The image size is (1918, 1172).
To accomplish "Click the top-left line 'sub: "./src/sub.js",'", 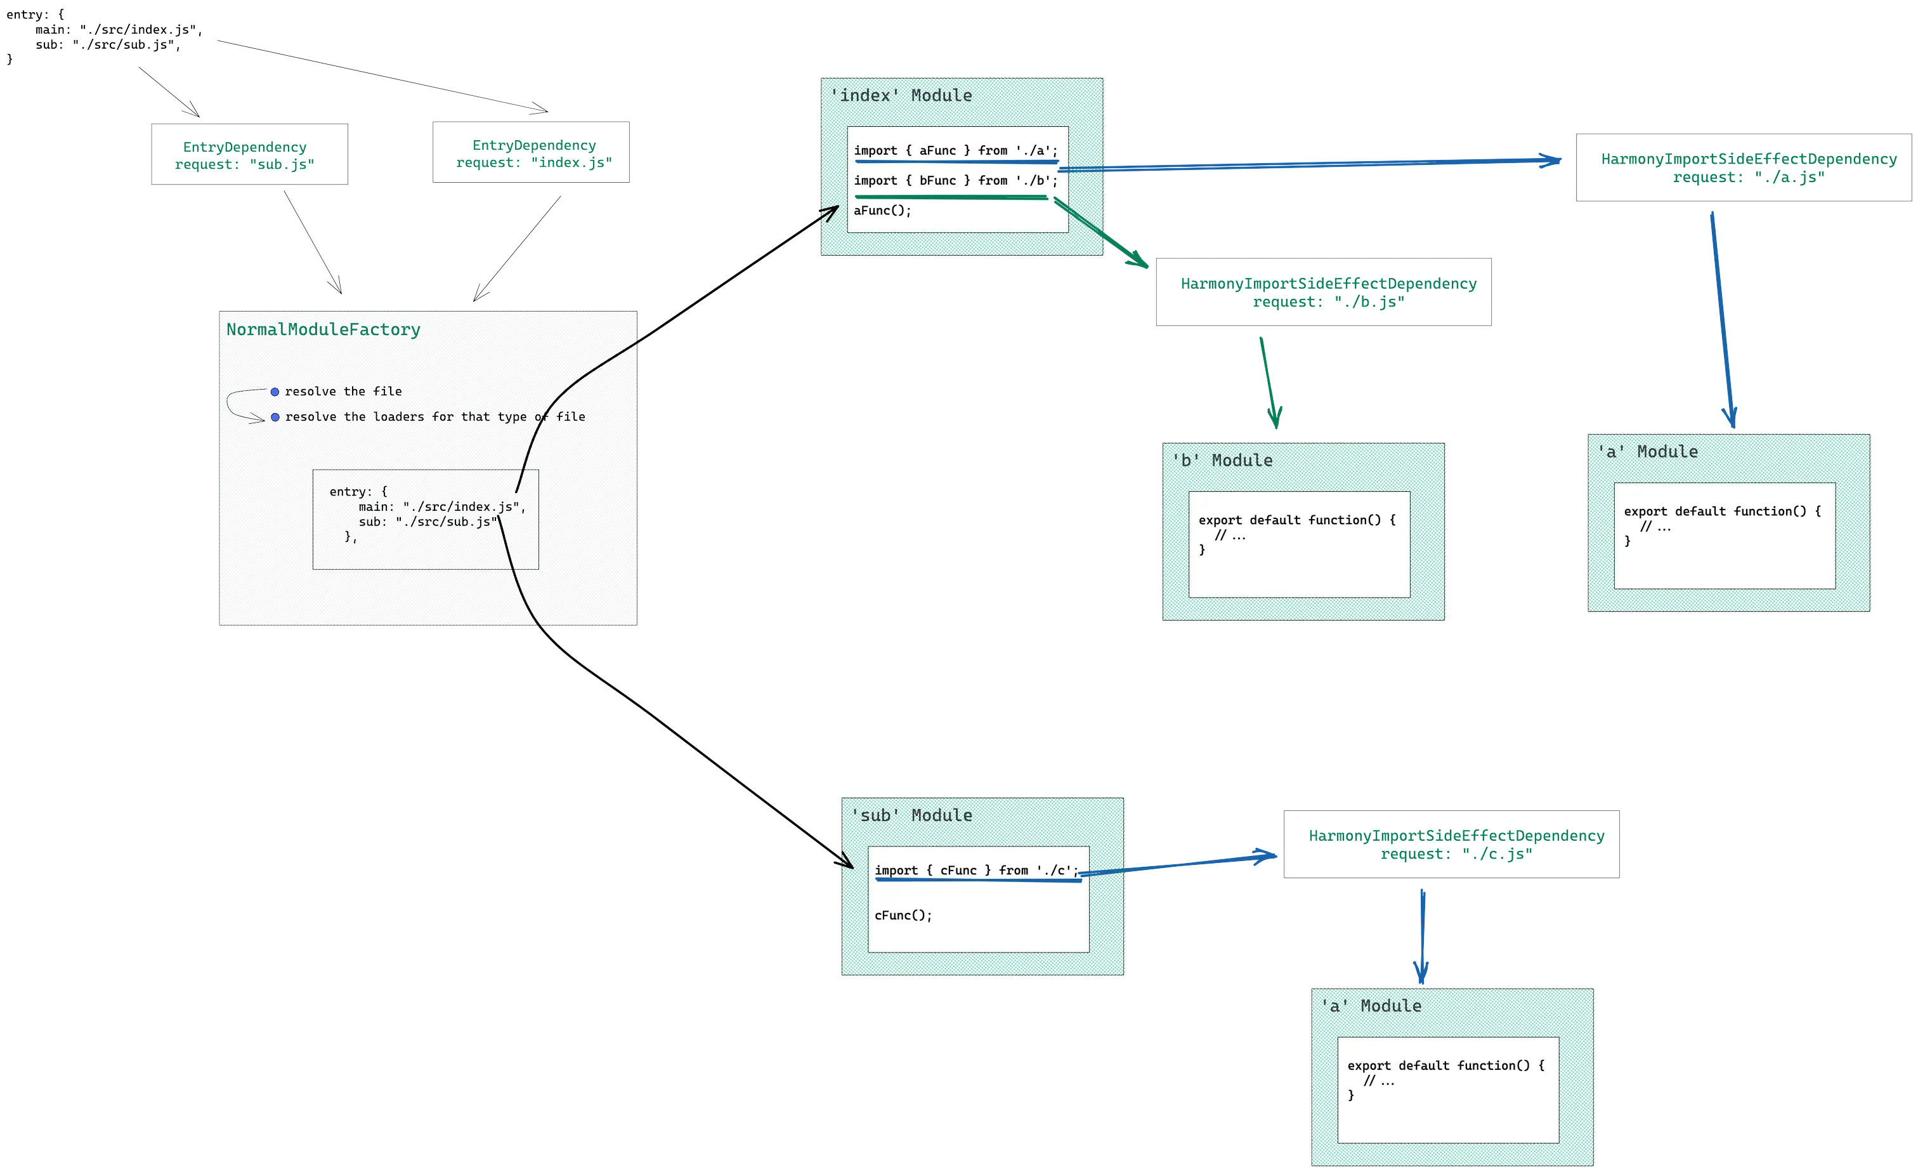I will point(108,44).
